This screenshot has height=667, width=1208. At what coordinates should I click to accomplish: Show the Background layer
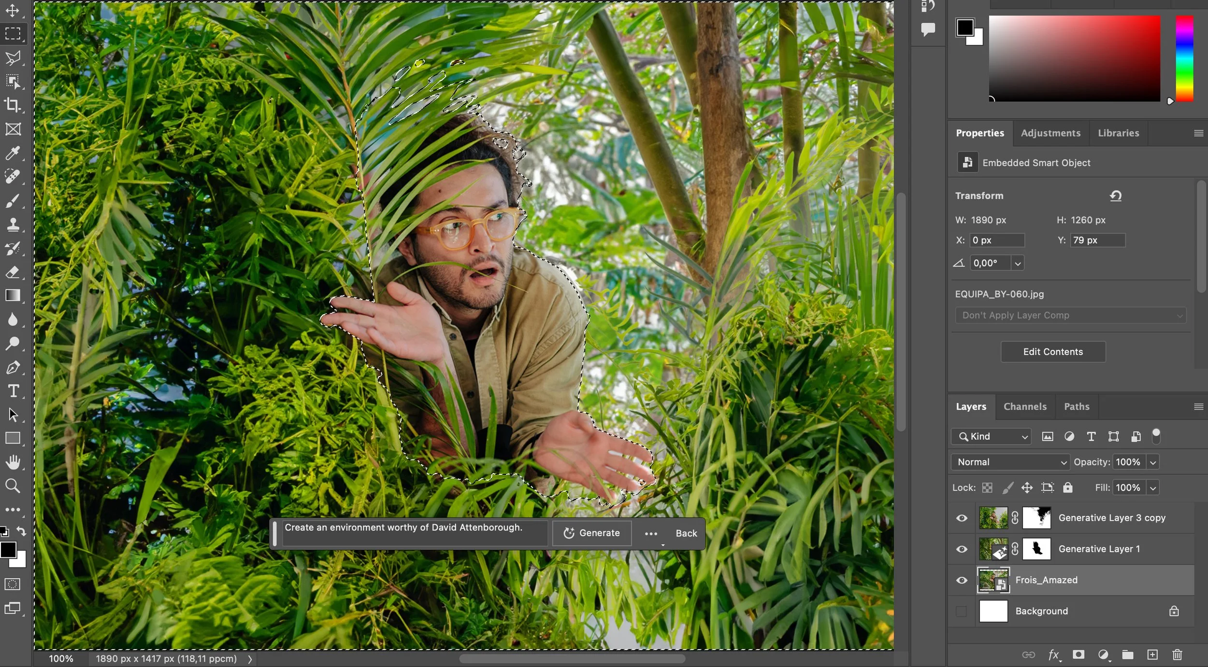pyautogui.click(x=962, y=611)
